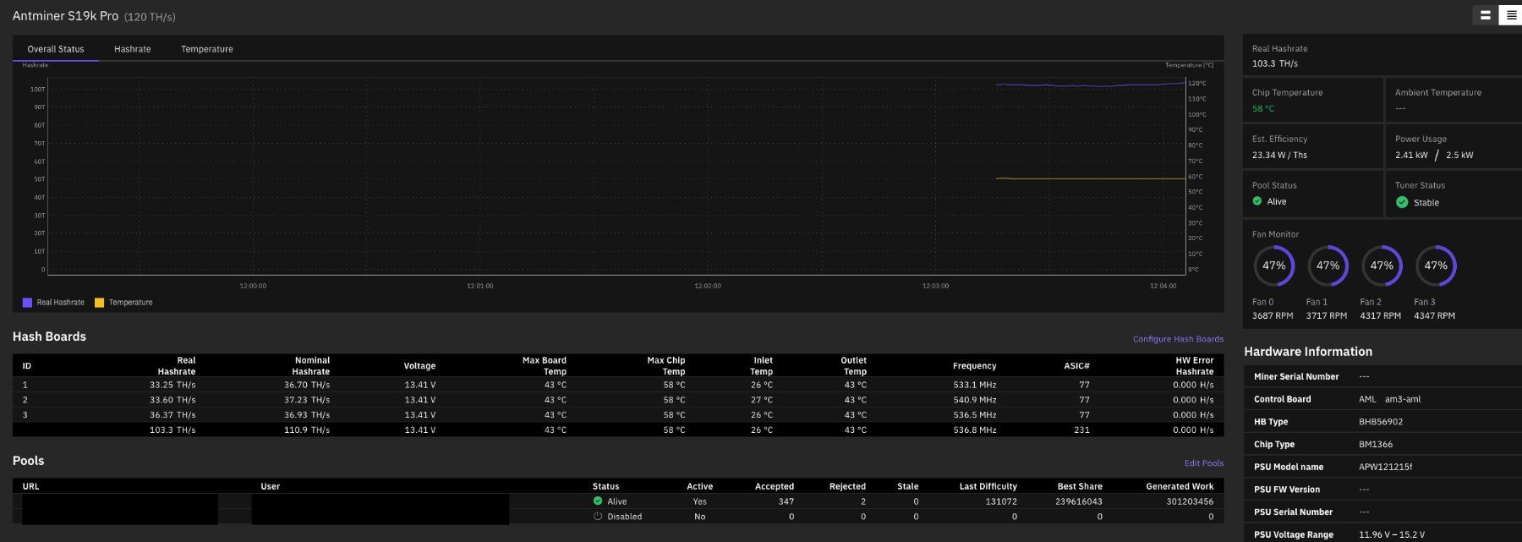The height and width of the screenshot is (542, 1522).
Task: Click the Frequency column header
Action: click(x=975, y=366)
